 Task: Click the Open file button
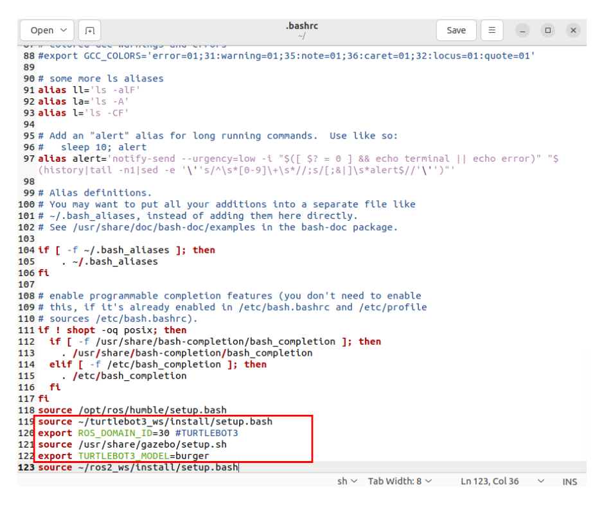(x=42, y=30)
